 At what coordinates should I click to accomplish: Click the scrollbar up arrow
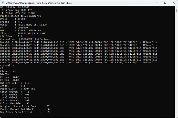click(176, 7)
